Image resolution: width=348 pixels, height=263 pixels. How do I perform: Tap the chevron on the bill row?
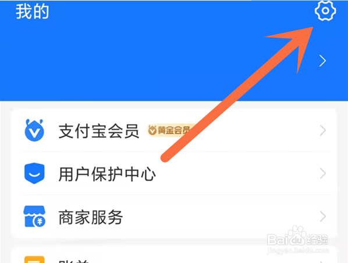[x=323, y=261]
